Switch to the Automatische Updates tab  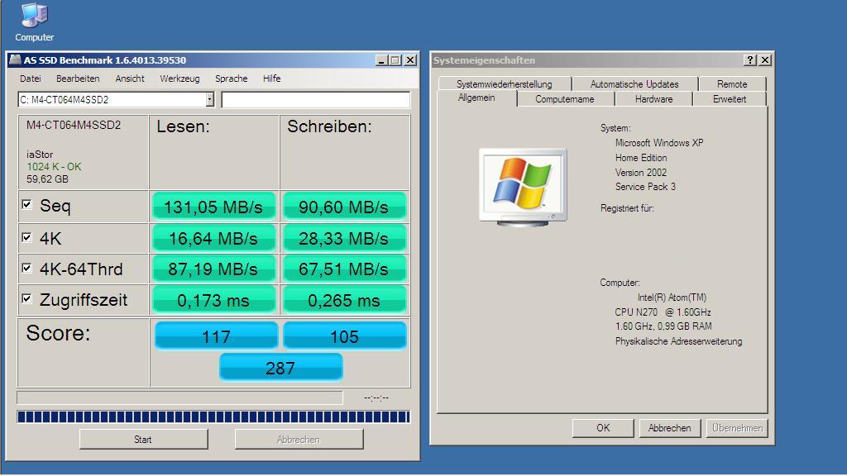pos(634,83)
